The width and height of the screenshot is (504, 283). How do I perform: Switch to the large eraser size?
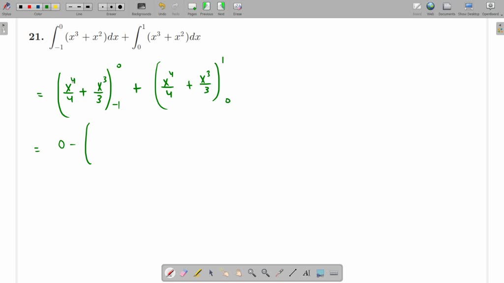pos(120,7)
